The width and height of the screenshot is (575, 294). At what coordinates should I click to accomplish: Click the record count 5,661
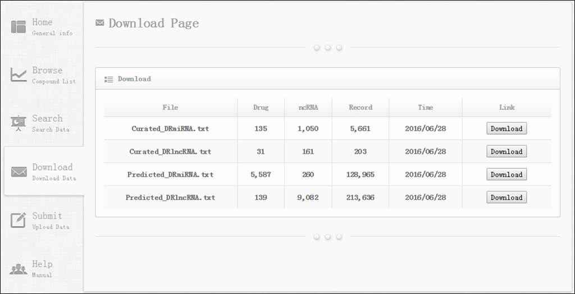360,128
